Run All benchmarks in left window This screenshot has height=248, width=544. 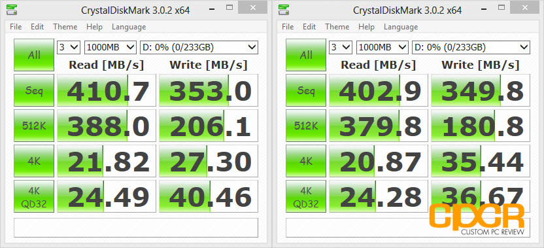pos(34,55)
